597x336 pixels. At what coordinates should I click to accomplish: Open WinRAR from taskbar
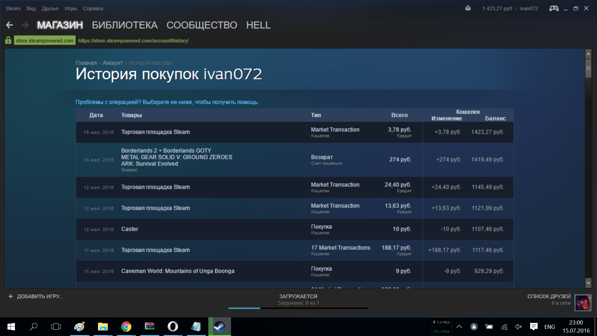pos(150,327)
